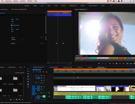Open the Color workspace menu icon
This screenshot has width=135, height=104.
coord(45,6)
